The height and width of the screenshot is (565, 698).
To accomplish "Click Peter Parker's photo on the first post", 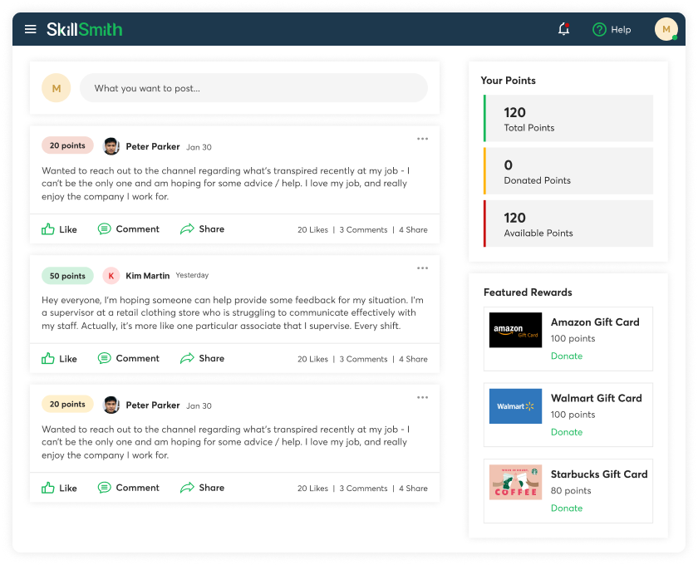I will pos(111,146).
